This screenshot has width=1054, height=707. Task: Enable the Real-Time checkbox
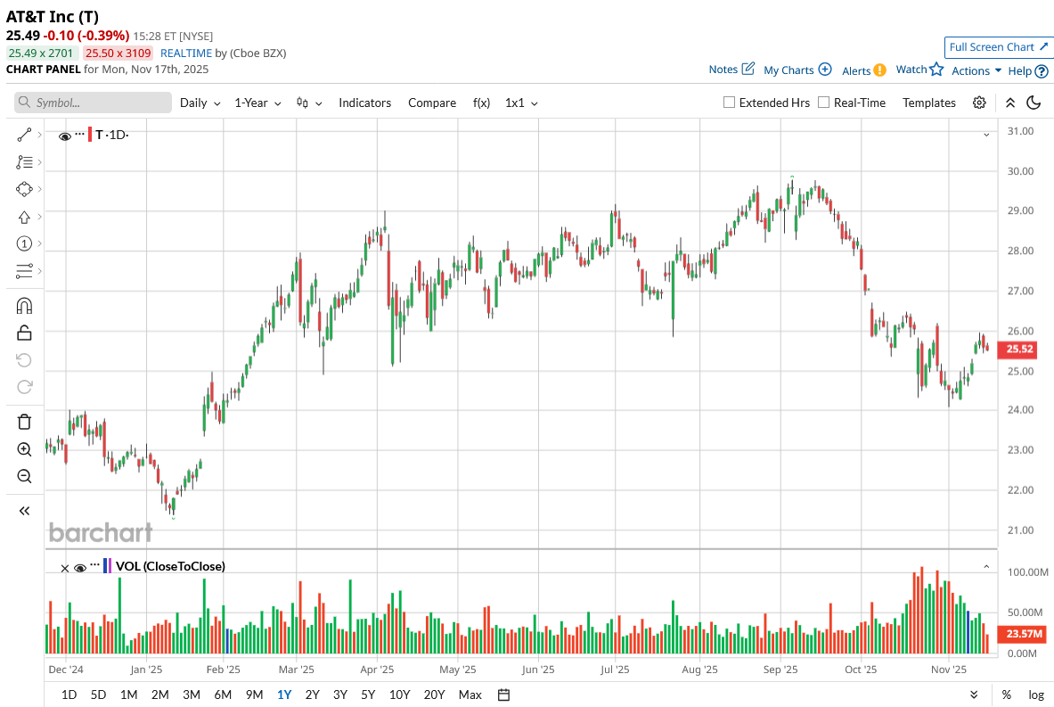[823, 103]
